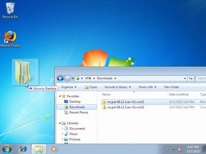Click Downloads in the address path
Viewport: 206px width, 154px height.
tap(105, 78)
